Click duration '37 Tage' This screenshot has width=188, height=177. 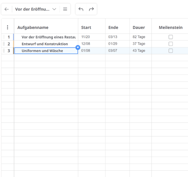[x=139, y=44]
